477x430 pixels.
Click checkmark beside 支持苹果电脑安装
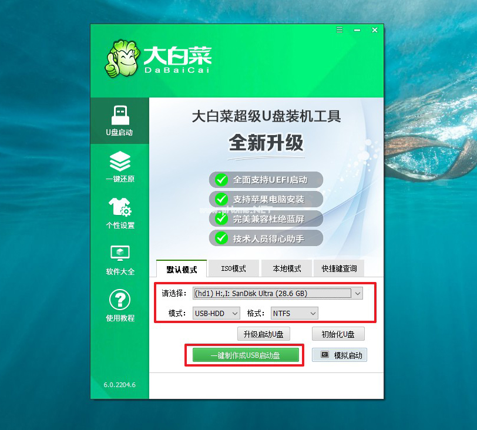click(x=221, y=200)
